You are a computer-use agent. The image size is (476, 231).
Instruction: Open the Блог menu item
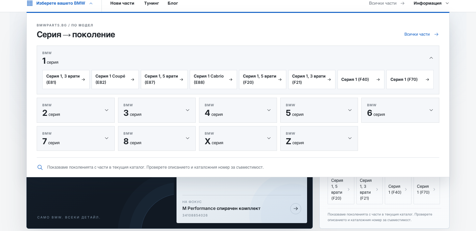coord(173,3)
